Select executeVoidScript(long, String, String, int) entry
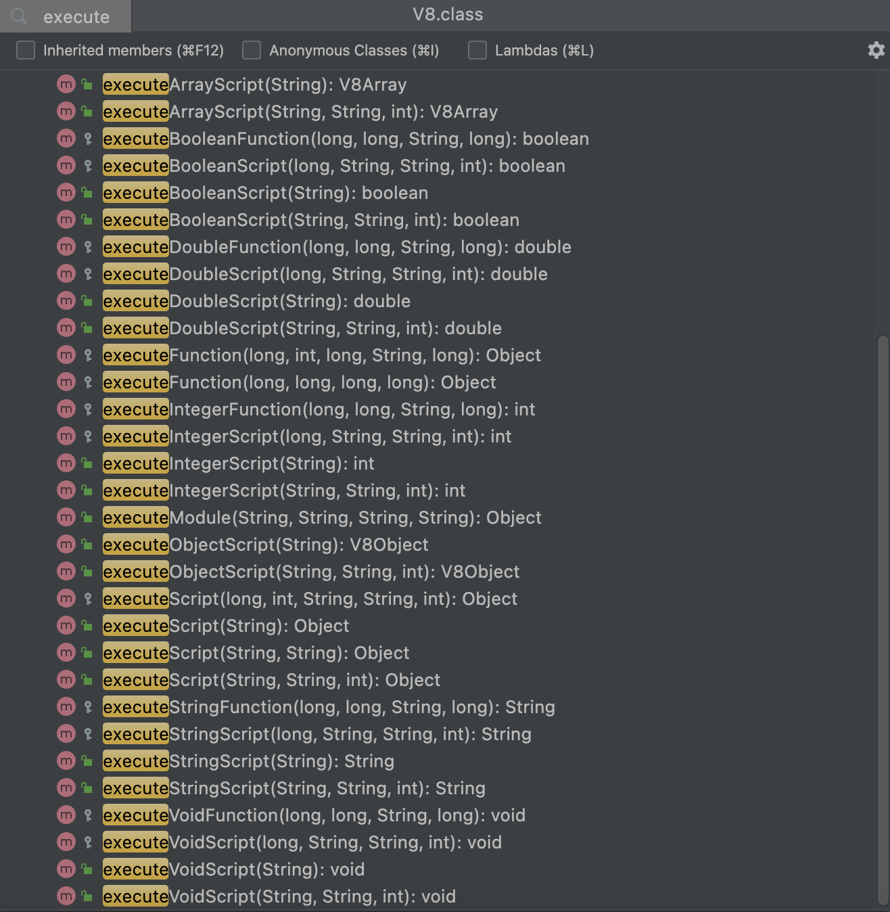The image size is (890, 912). click(x=302, y=842)
